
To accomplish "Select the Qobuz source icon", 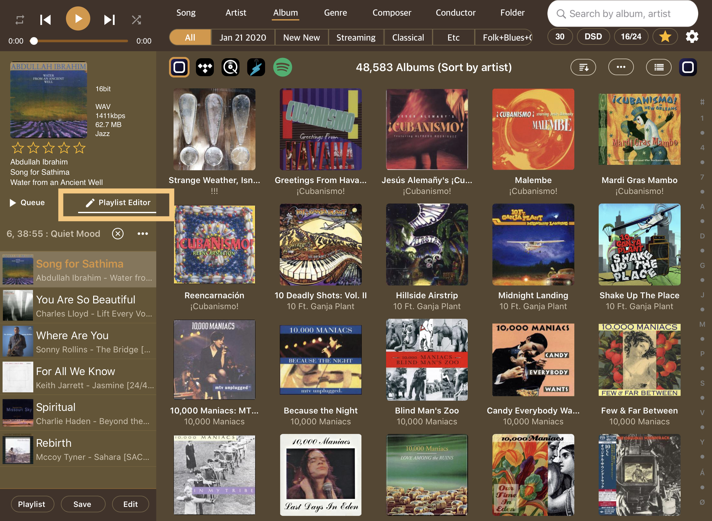I will pos(231,67).
